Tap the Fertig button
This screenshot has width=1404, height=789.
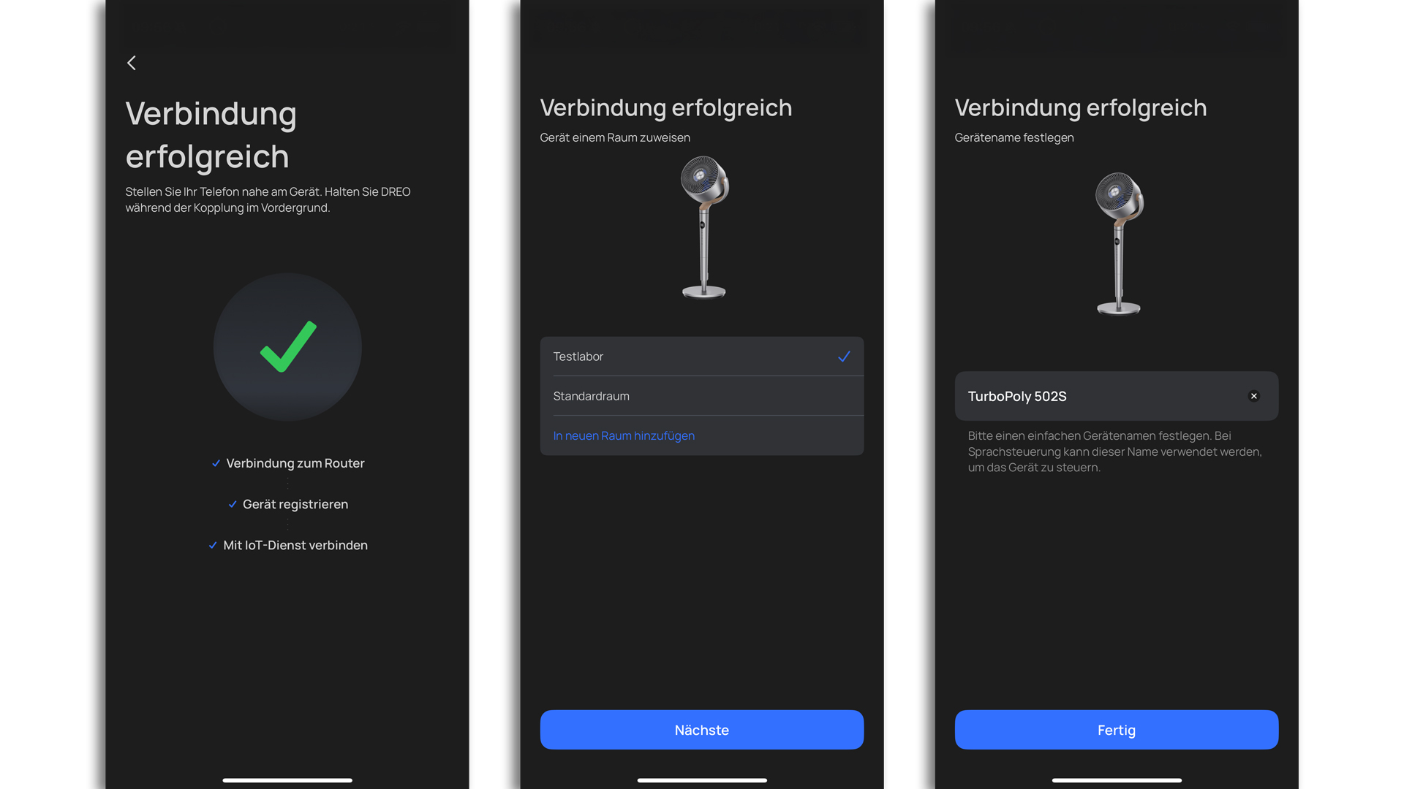point(1117,730)
